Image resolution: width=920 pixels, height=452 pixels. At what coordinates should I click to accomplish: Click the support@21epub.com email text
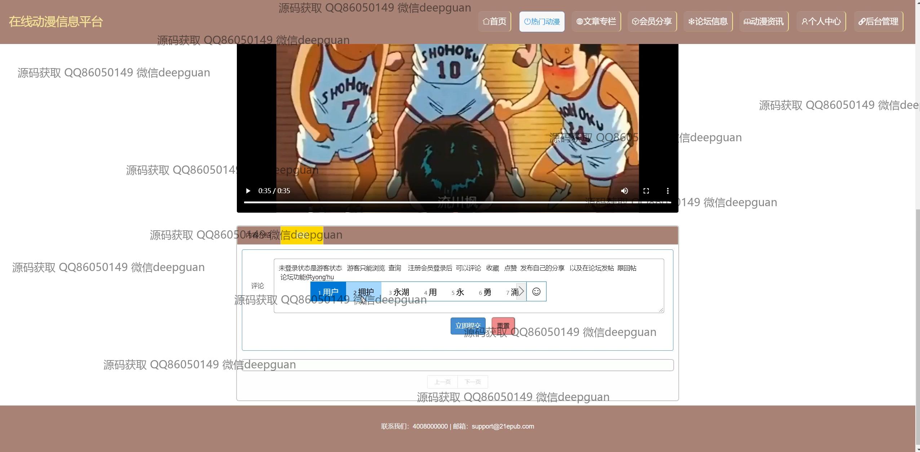[x=503, y=426]
